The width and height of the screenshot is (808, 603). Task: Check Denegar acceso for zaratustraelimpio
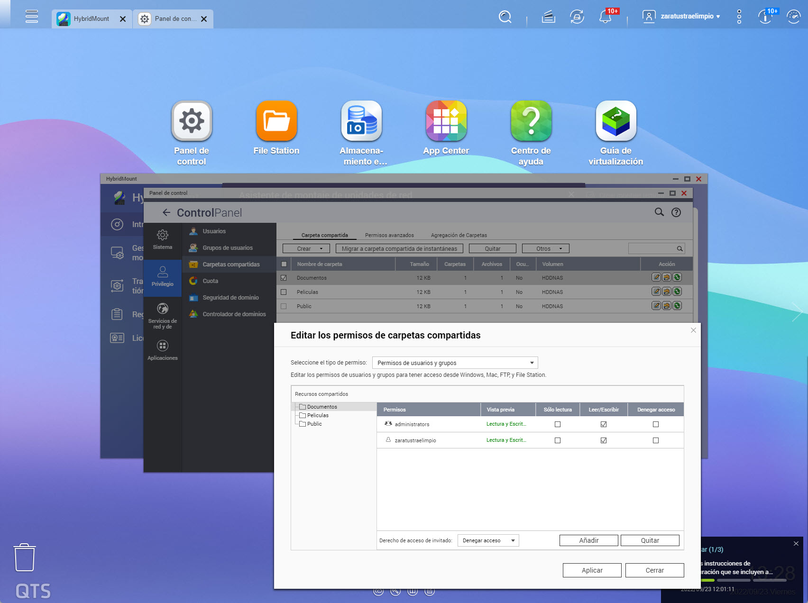point(656,440)
